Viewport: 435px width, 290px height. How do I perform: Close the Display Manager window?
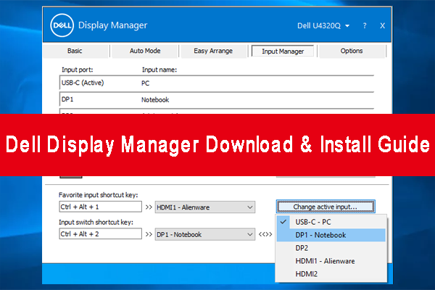click(x=382, y=26)
